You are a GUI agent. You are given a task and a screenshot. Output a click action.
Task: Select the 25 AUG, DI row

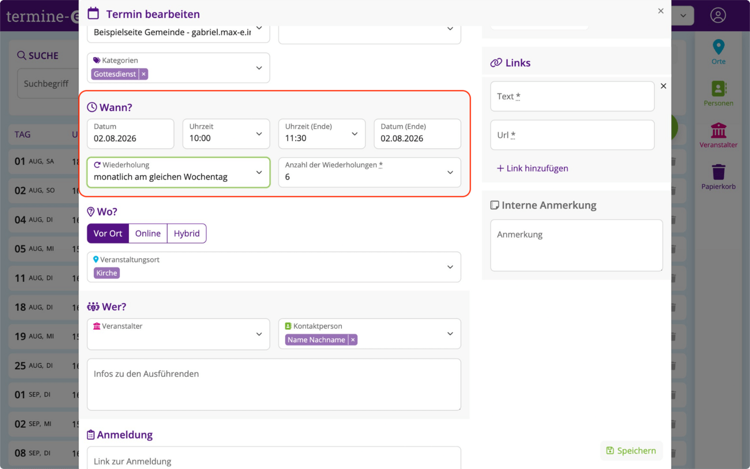[44, 366]
